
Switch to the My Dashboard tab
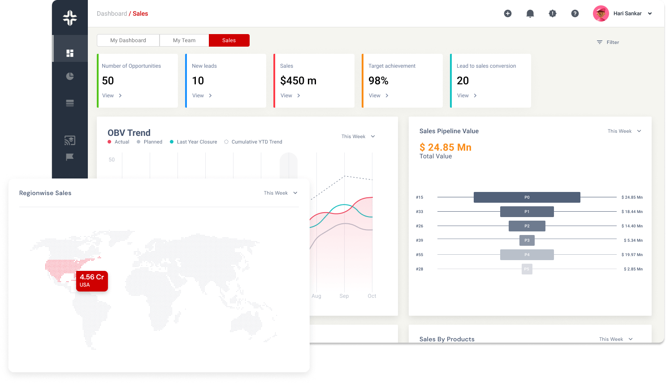128,40
